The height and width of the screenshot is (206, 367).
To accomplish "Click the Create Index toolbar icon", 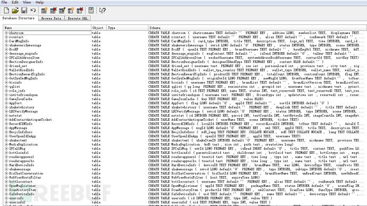I will tap(71, 10).
